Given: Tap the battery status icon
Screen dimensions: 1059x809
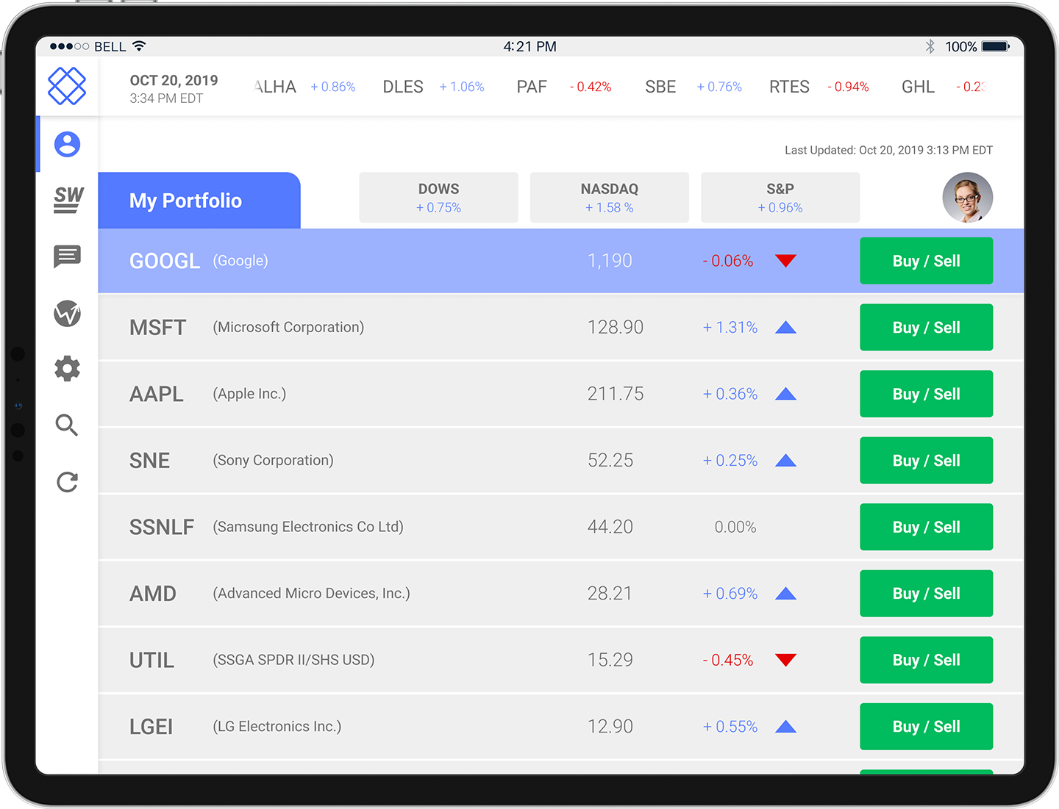Looking at the screenshot, I should click(x=996, y=46).
